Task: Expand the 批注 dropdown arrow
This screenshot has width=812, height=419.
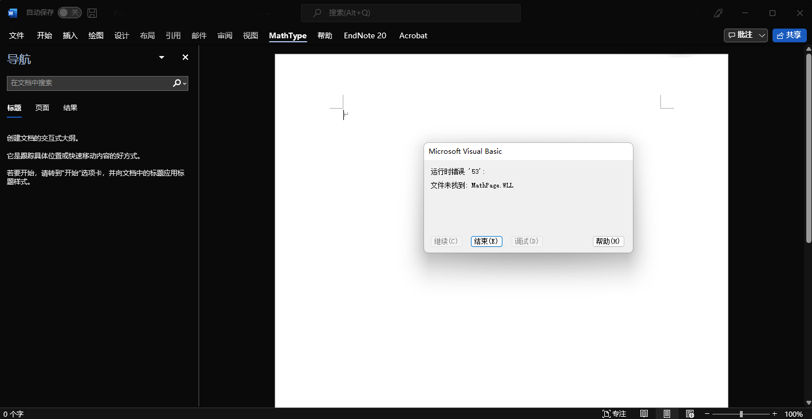Action: pyautogui.click(x=762, y=35)
